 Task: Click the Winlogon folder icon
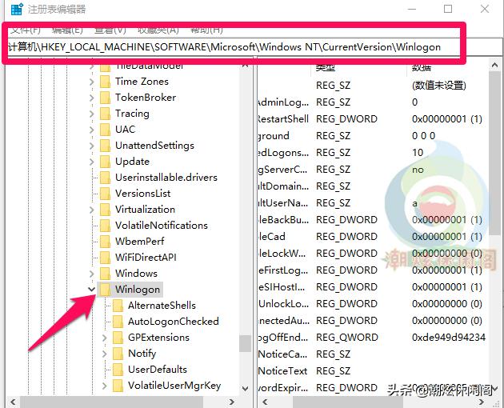tap(105, 290)
